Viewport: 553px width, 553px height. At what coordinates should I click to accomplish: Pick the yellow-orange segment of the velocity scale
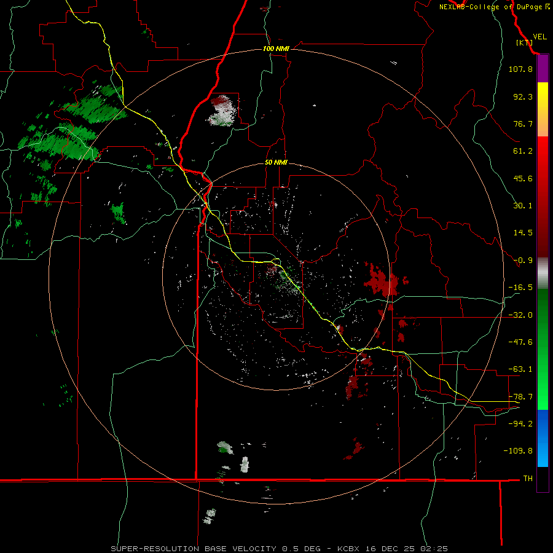543,109
